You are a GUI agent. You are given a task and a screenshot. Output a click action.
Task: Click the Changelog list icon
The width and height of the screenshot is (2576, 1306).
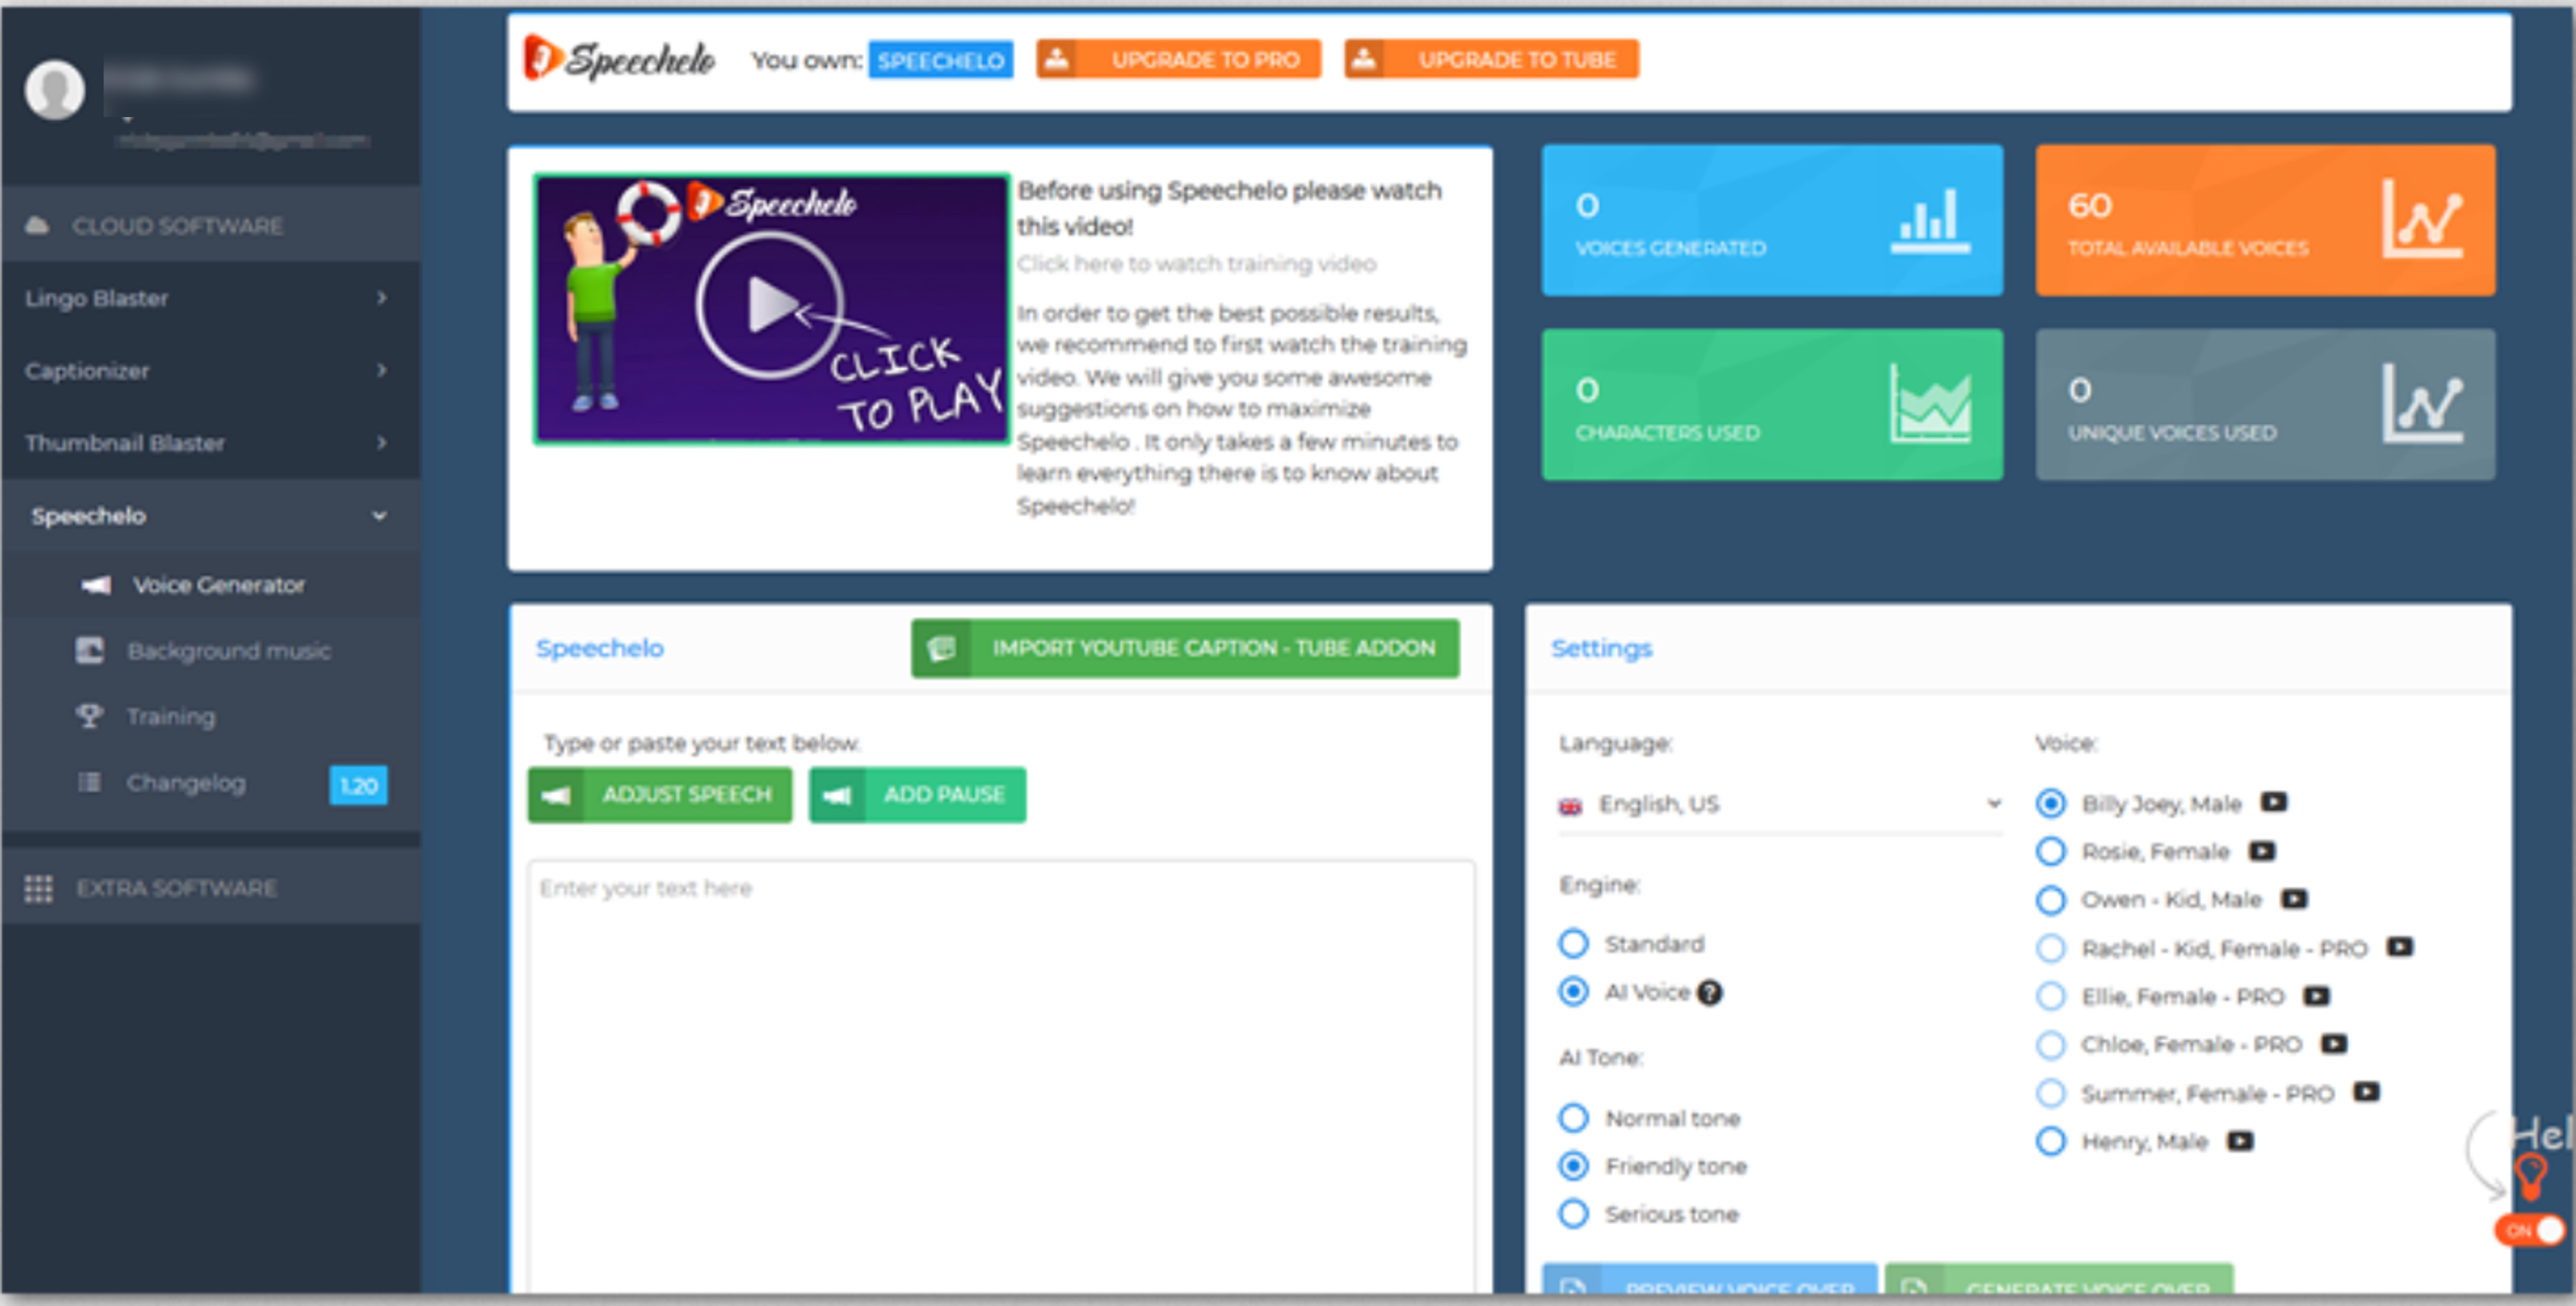click(90, 782)
